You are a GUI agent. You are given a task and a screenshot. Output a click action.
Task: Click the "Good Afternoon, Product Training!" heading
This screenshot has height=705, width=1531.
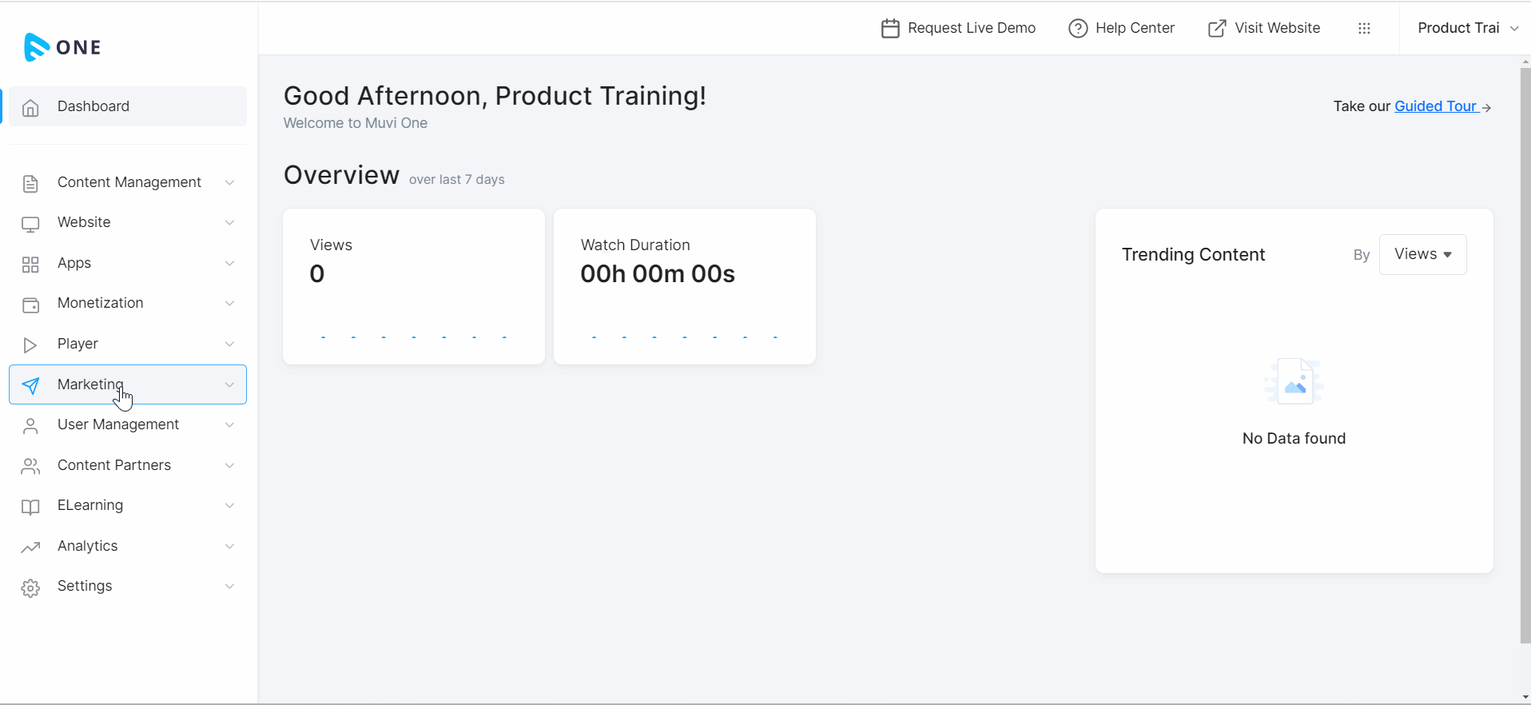pos(495,96)
